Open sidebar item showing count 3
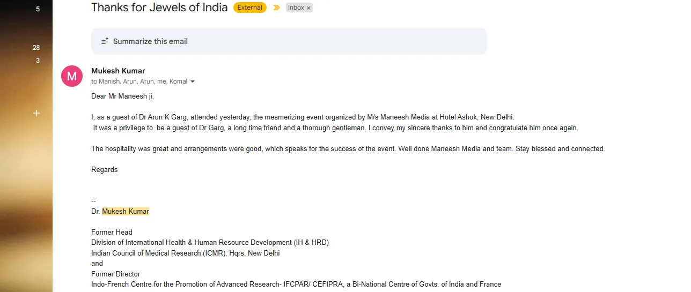The width and height of the screenshot is (691, 292). click(x=38, y=61)
